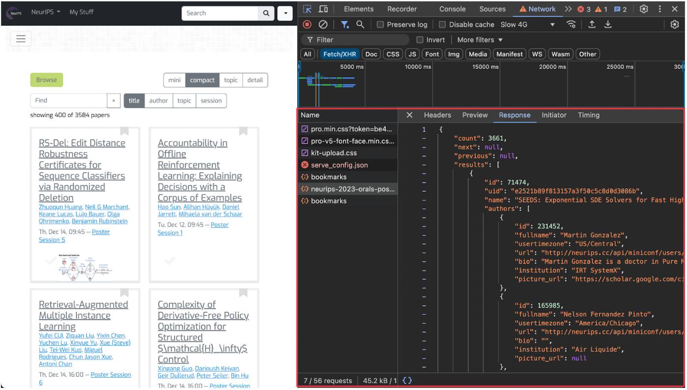Screen dimensions: 687x390
Task: Toggle the CSS filter
Action: [393, 55]
